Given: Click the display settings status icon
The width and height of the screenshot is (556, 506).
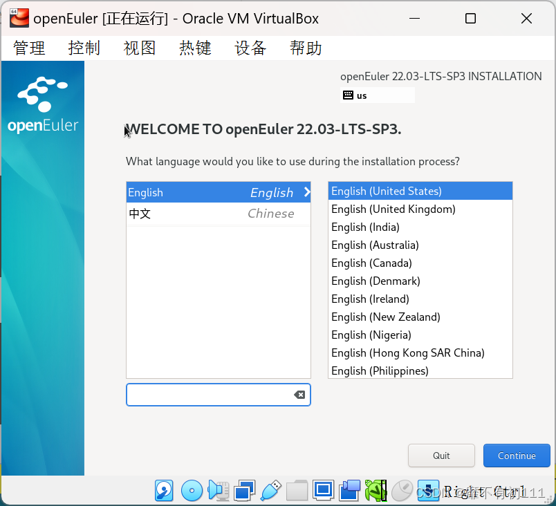Looking at the screenshot, I should [324, 491].
